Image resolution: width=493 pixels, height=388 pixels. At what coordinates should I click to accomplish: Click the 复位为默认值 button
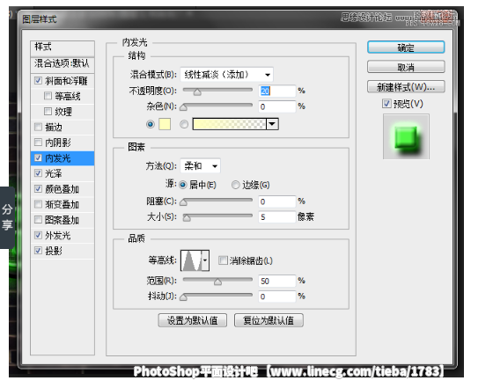pos(269,320)
